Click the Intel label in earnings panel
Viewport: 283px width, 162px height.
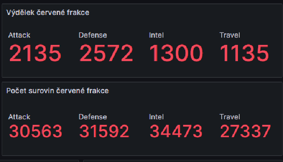157,35
